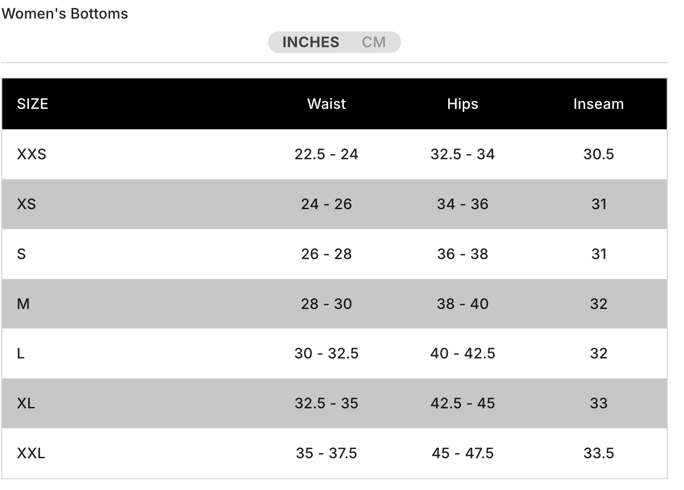Click the SIZE column header
Screen dimensions: 684x490
[x=32, y=104]
